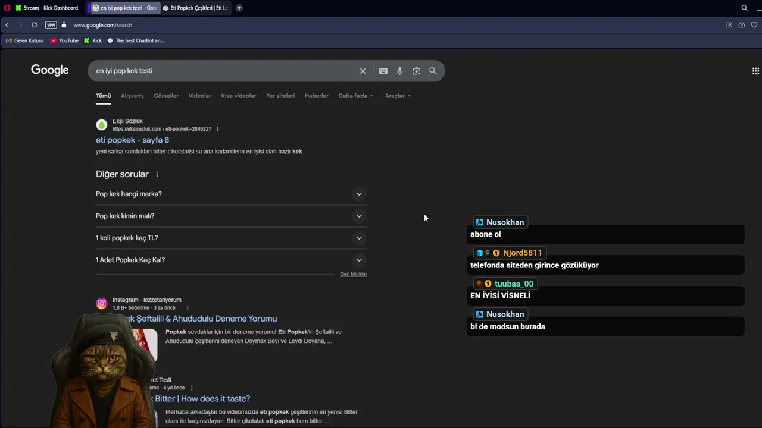Switch to the Eti Popkek Çeşitleri tab
The width and height of the screenshot is (762, 428).
click(x=195, y=8)
